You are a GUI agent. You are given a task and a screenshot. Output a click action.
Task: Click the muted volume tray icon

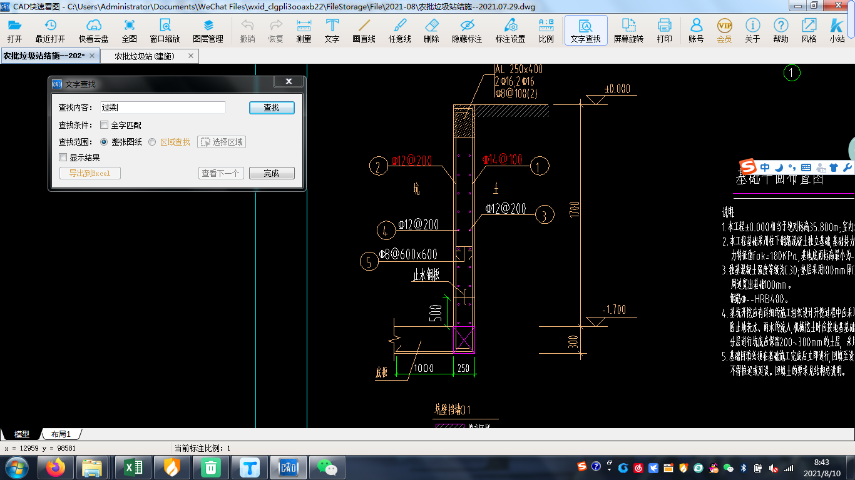774,467
